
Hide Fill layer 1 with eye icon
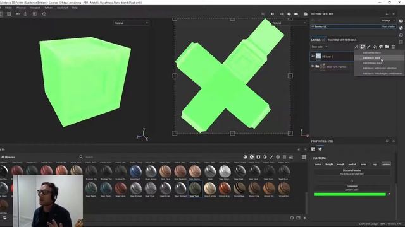pos(313,56)
